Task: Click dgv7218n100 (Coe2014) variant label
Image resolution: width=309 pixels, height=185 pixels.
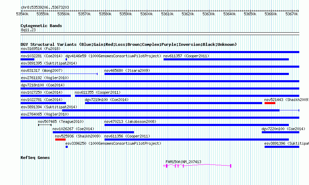Action: pyautogui.click(x=43, y=85)
